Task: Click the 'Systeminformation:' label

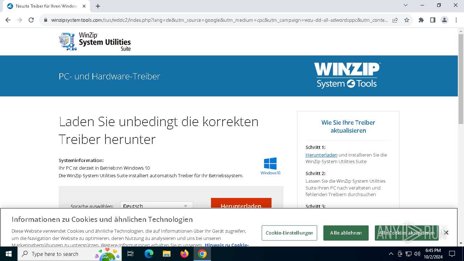Action: pos(81,160)
